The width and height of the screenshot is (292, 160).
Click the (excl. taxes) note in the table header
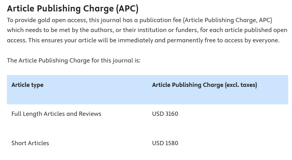click(x=241, y=85)
